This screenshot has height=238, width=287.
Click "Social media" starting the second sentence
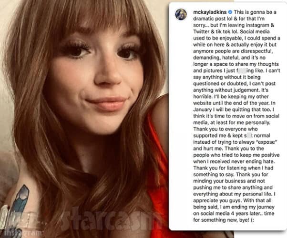(x=255, y=31)
